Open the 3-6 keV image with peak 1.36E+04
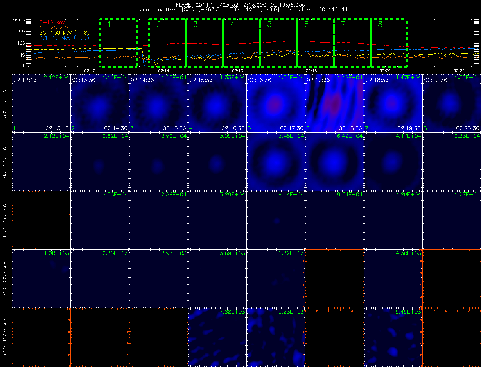The height and width of the screenshot is (367, 481). 276,103
